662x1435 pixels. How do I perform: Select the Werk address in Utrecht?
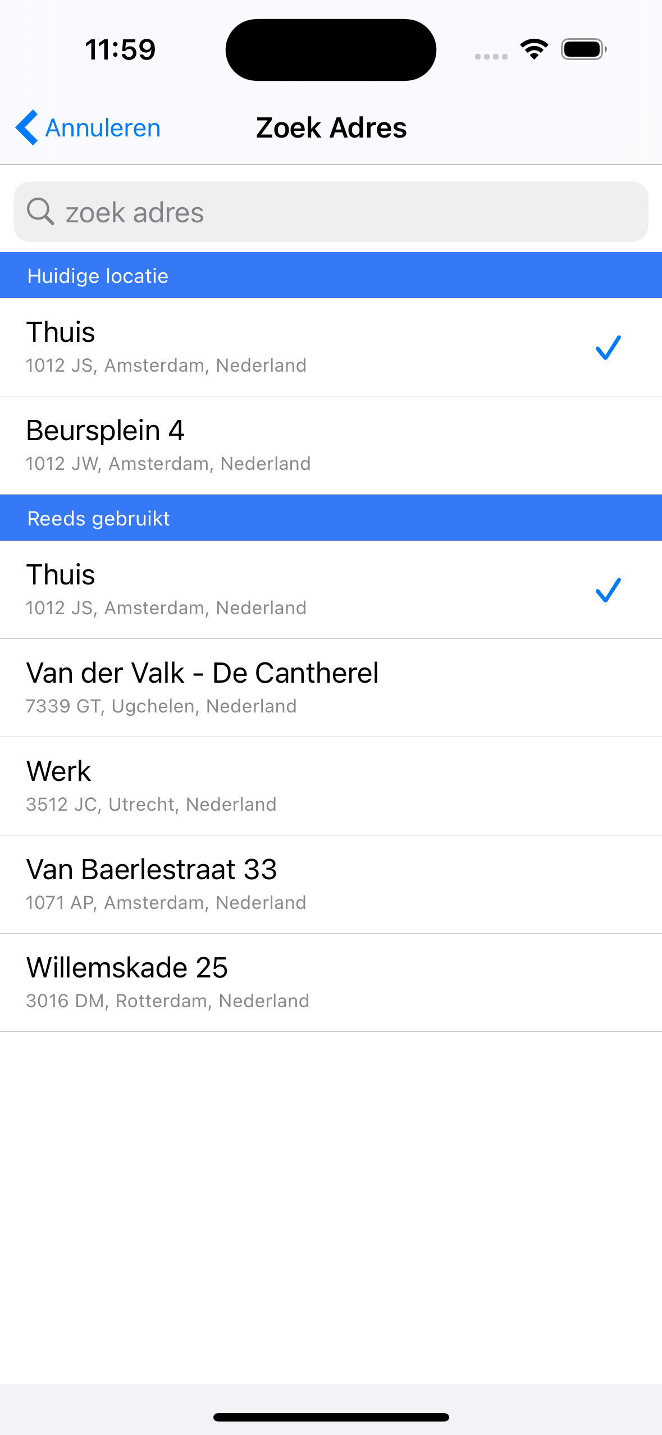(x=281, y=786)
